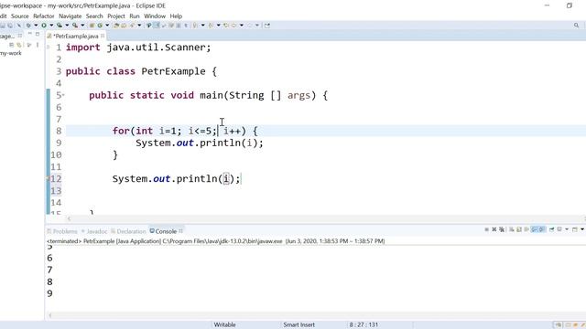Jump to Next Annotation arrow icon
586x329 pixels.
(x=195, y=26)
